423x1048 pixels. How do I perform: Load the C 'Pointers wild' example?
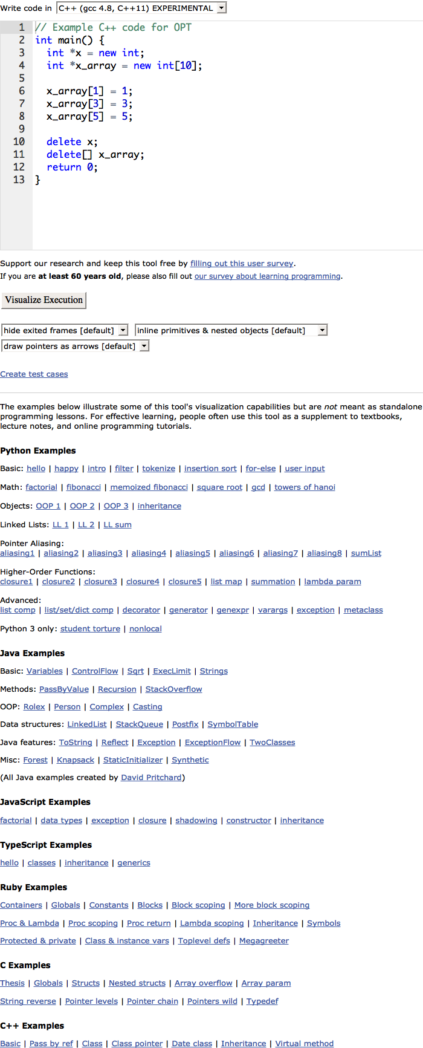(x=212, y=1001)
